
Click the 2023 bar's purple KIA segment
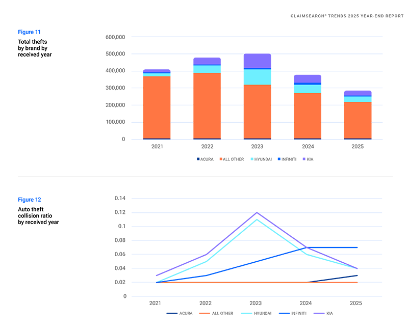(x=258, y=61)
